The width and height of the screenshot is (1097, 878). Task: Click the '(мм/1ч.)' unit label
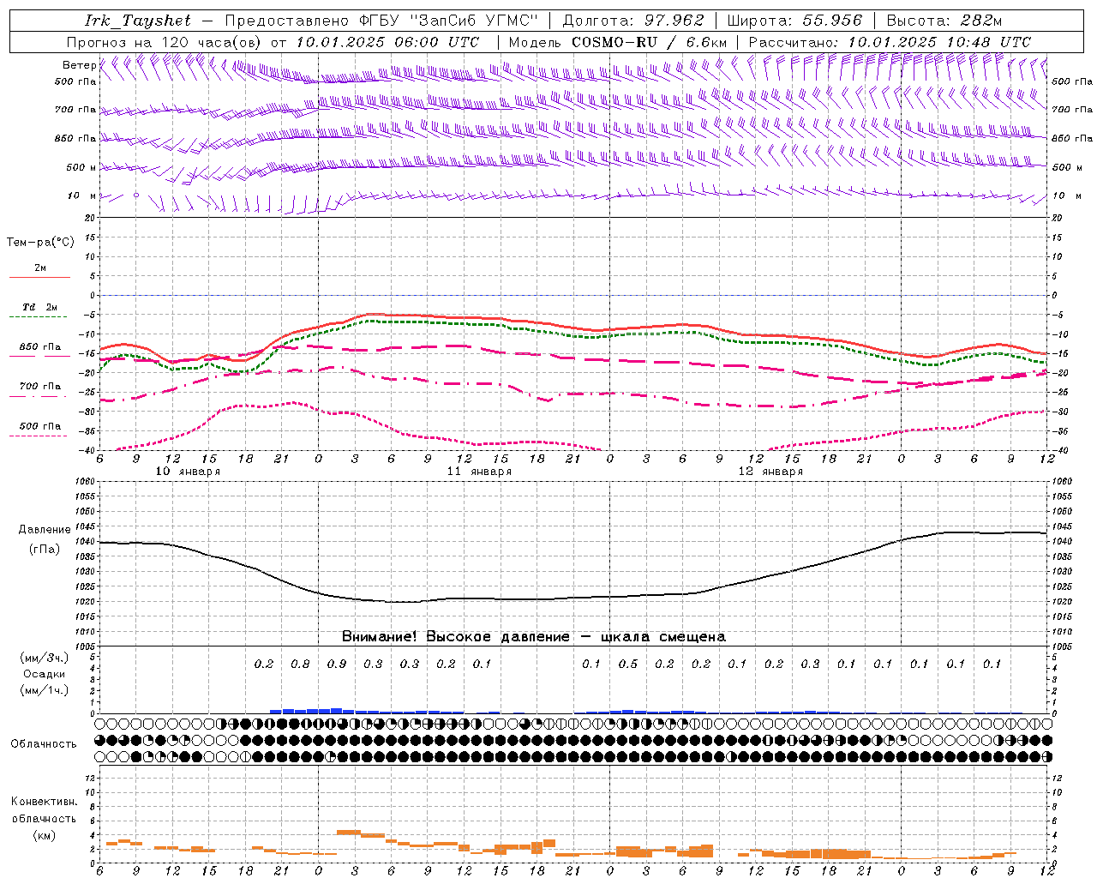tap(45, 690)
